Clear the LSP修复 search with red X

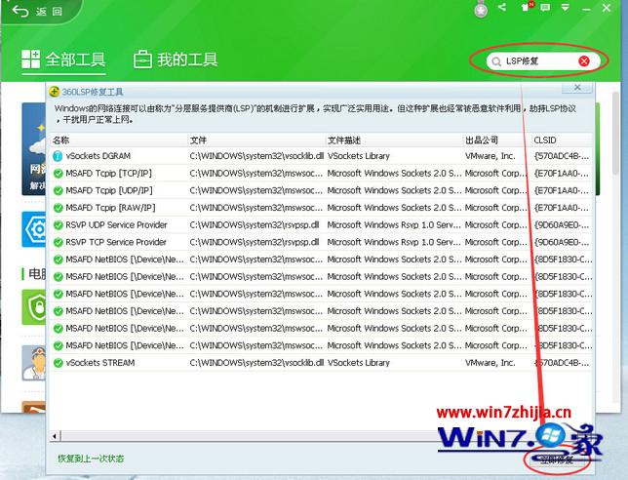tap(584, 60)
